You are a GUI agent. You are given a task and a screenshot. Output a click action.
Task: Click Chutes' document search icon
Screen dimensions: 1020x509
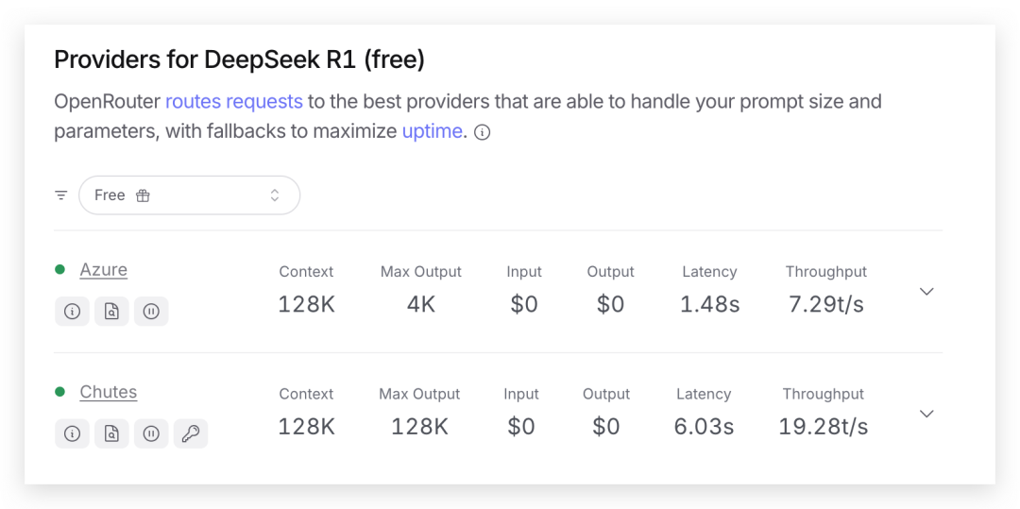point(111,433)
